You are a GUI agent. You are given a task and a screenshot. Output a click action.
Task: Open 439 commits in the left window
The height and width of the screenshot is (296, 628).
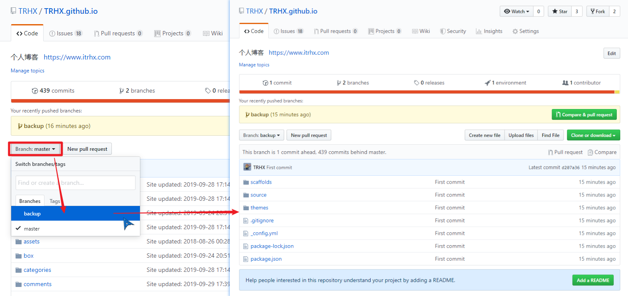pyautogui.click(x=53, y=91)
